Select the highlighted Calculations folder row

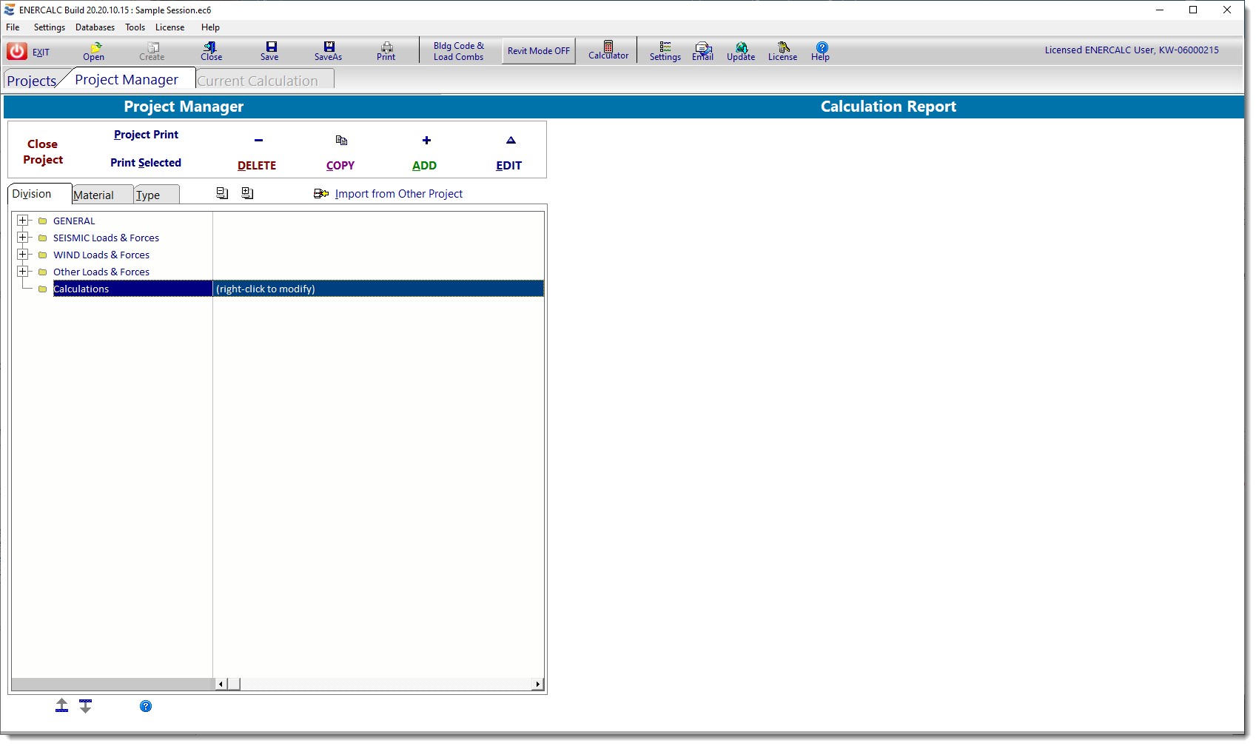[x=132, y=289]
